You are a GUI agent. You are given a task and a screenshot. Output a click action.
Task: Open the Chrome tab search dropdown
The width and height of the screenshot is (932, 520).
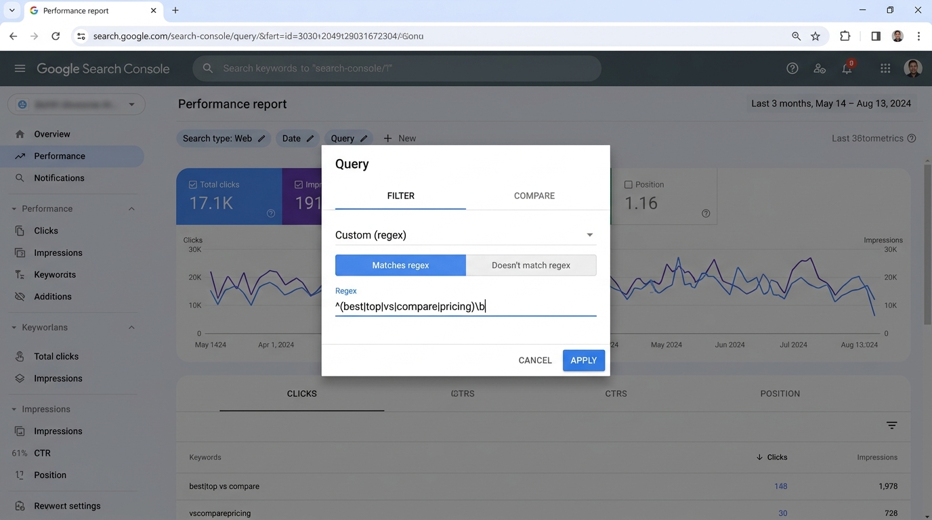point(12,10)
